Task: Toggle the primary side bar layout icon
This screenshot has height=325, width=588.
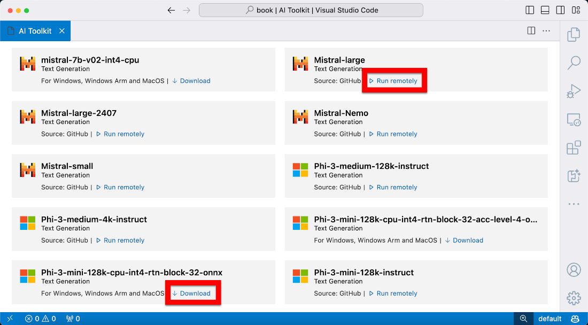Action: click(530, 10)
